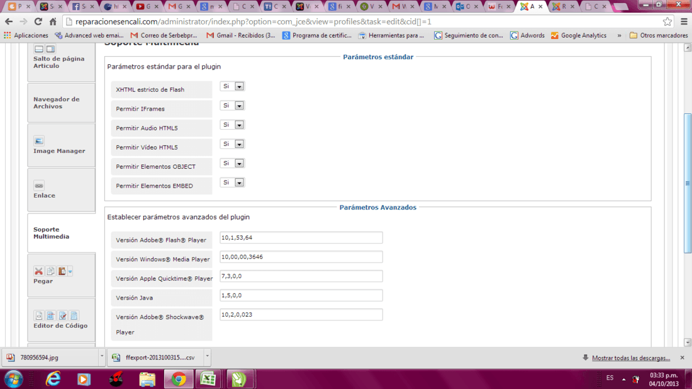Click Mostrar todas las descargas link

pyautogui.click(x=630, y=358)
